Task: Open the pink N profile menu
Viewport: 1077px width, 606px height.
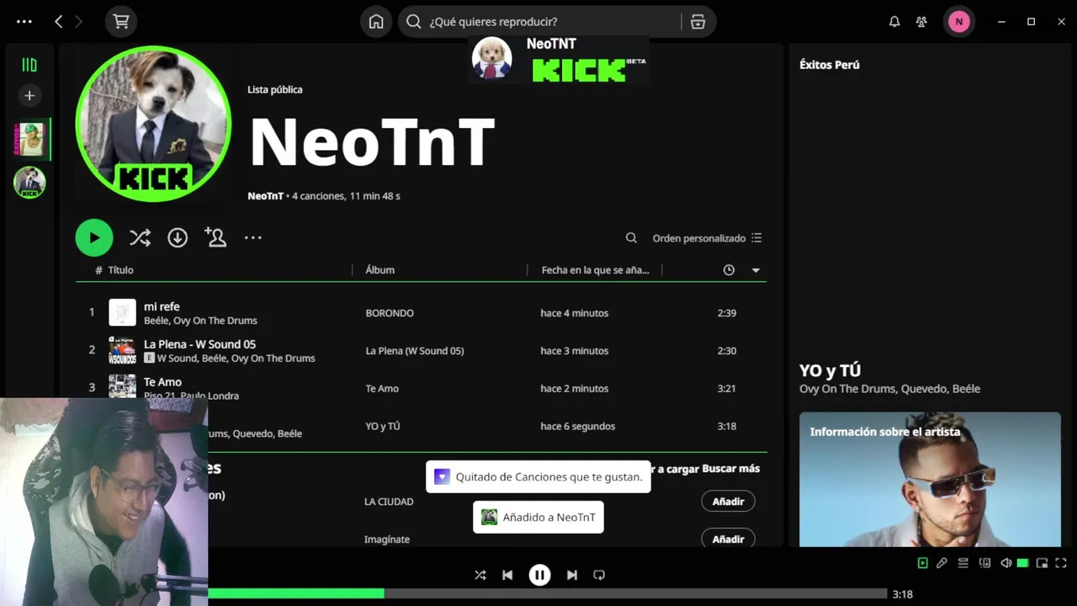Action: (958, 22)
